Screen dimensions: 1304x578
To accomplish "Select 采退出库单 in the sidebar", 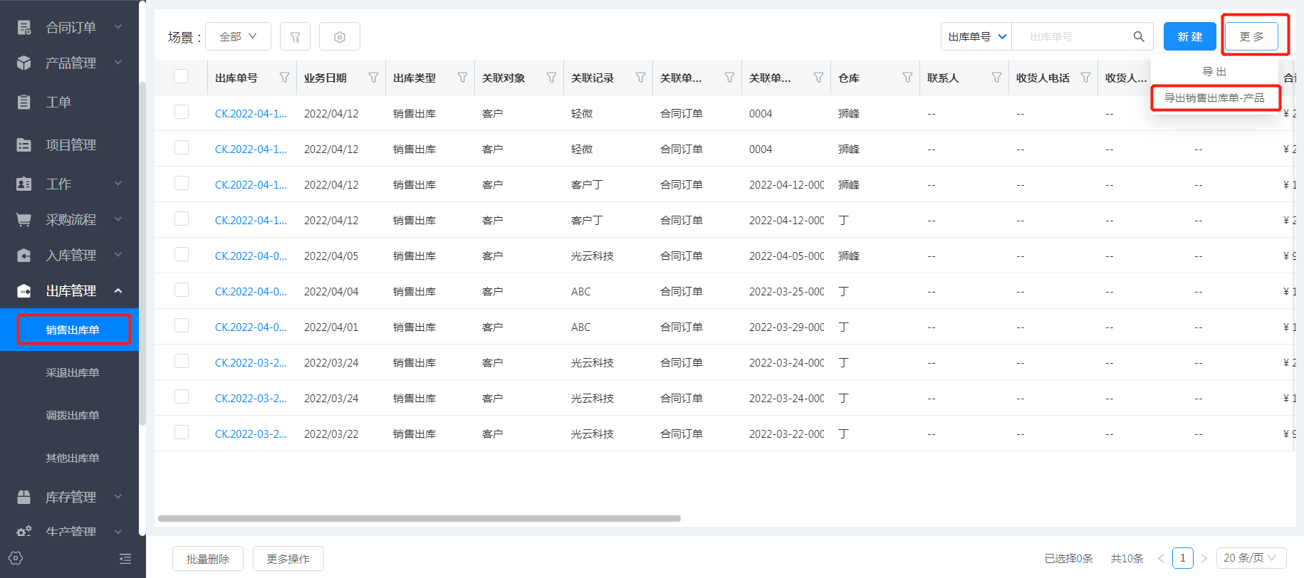I will point(73,373).
